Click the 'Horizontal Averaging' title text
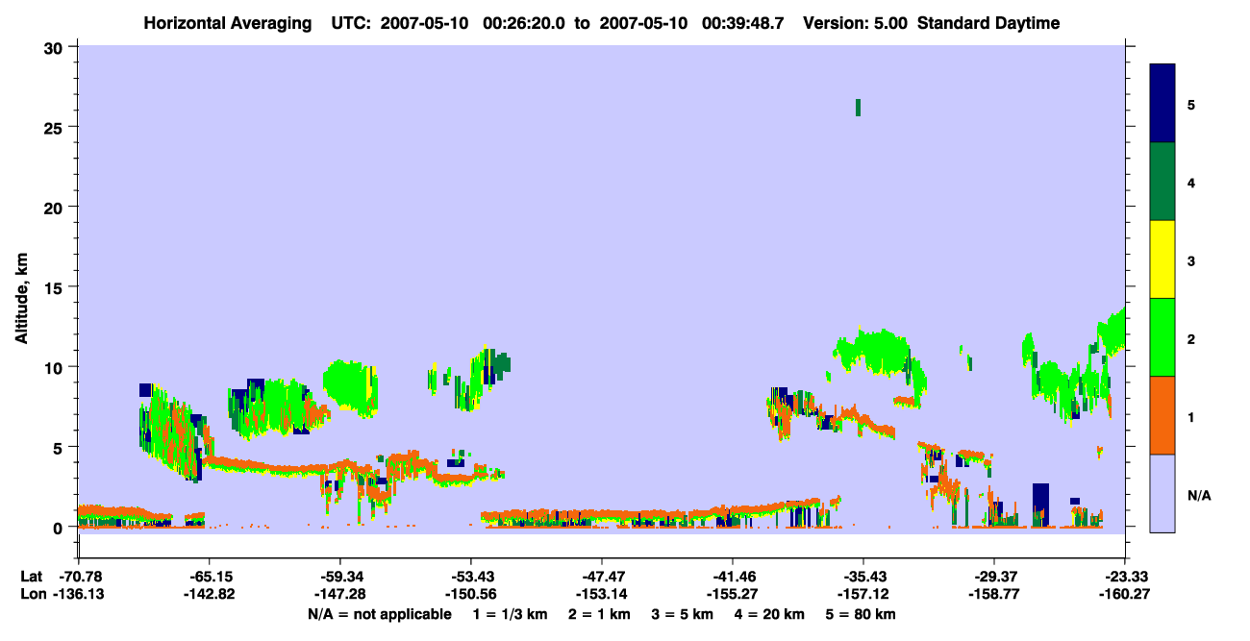The width and height of the screenshot is (1250, 641). pos(228,23)
